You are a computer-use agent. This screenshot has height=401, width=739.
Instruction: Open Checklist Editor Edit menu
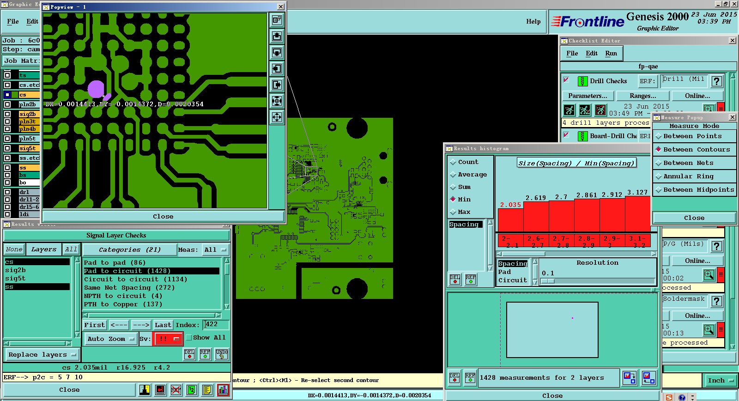click(592, 54)
